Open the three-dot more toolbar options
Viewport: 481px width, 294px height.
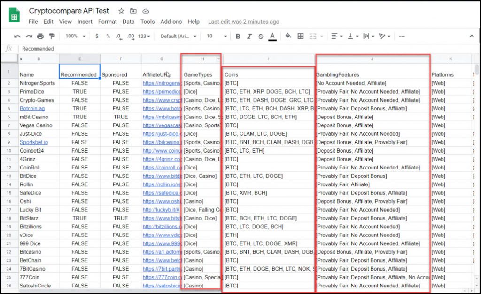[402, 37]
